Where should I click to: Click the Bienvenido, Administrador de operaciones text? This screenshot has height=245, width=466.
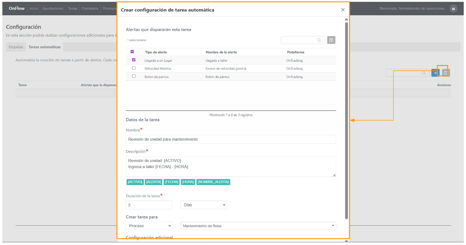pos(412,8)
